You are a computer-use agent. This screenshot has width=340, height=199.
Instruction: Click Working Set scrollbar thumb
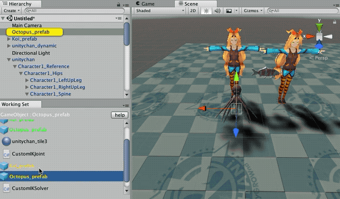click(126, 160)
